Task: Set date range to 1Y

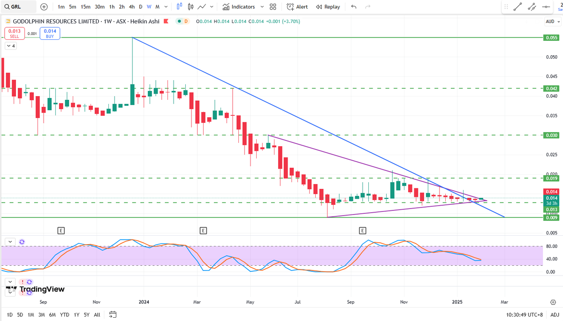Action: point(76,314)
